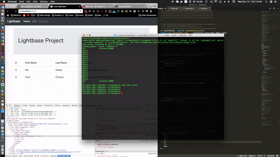Open the Medtrics bookmarks folder
This screenshot has width=280, height=157.
pos(16,15)
